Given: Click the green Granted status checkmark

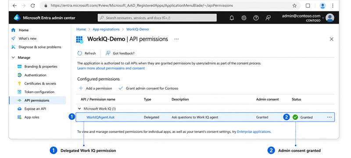Looking at the screenshot, I should point(295,117).
